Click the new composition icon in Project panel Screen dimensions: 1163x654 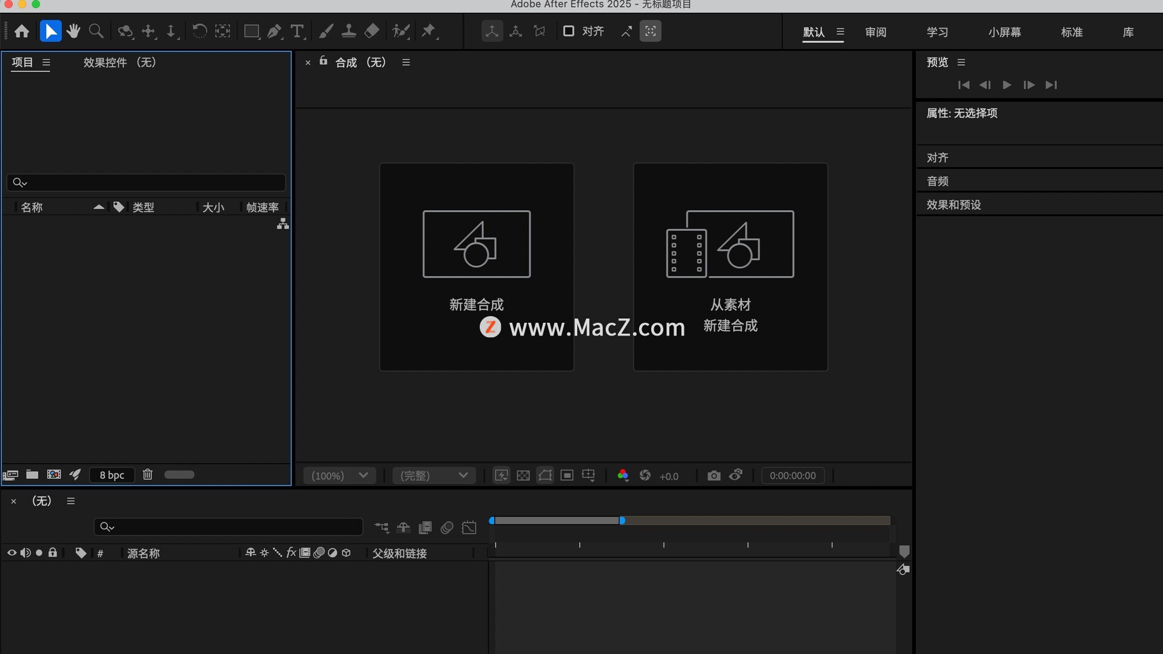pyautogui.click(x=54, y=475)
